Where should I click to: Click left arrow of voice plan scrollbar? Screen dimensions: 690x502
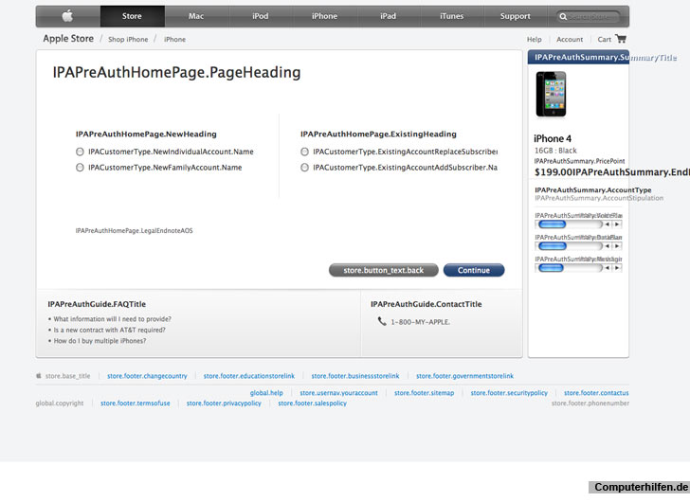point(607,224)
